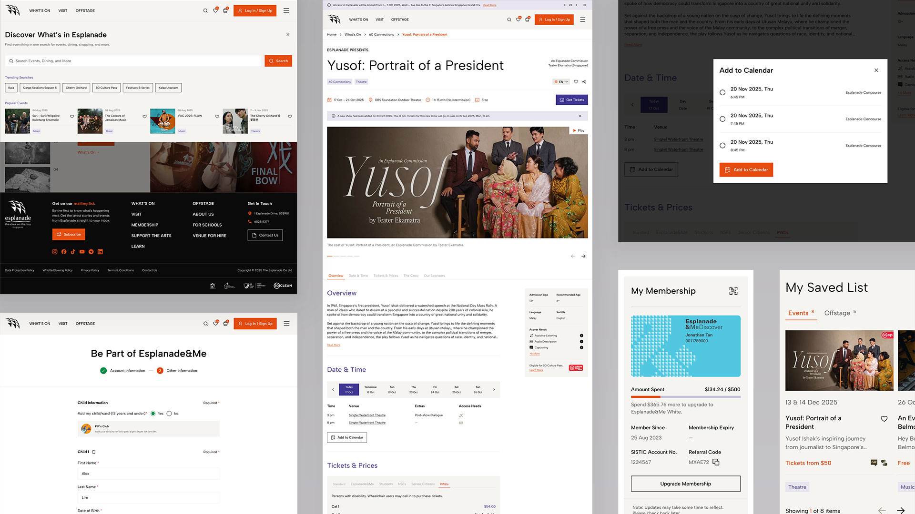Click the heart beside The Cherry Orchard event
Viewport: 915px width, 514px height.
click(290, 116)
